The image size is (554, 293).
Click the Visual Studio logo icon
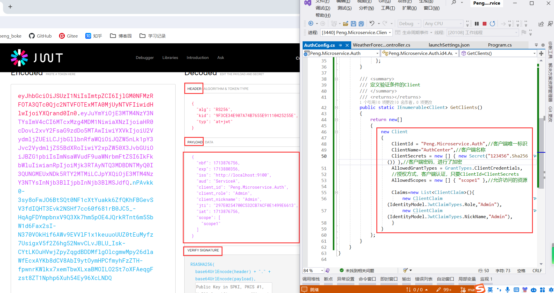pyautogui.click(x=308, y=3)
